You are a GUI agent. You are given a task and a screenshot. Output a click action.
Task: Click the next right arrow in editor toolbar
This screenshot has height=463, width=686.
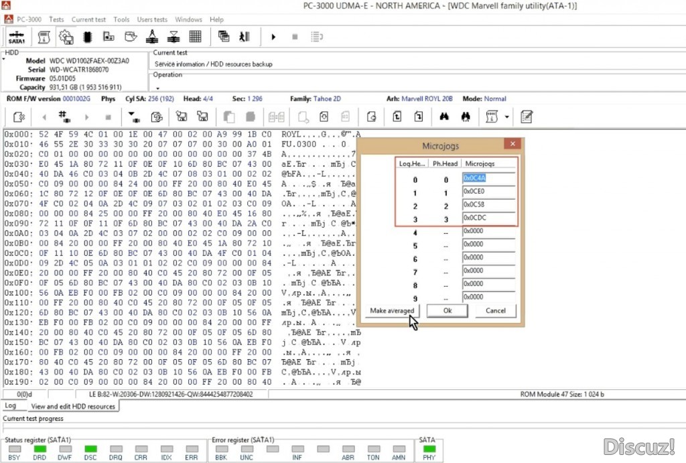click(x=86, y=117)
